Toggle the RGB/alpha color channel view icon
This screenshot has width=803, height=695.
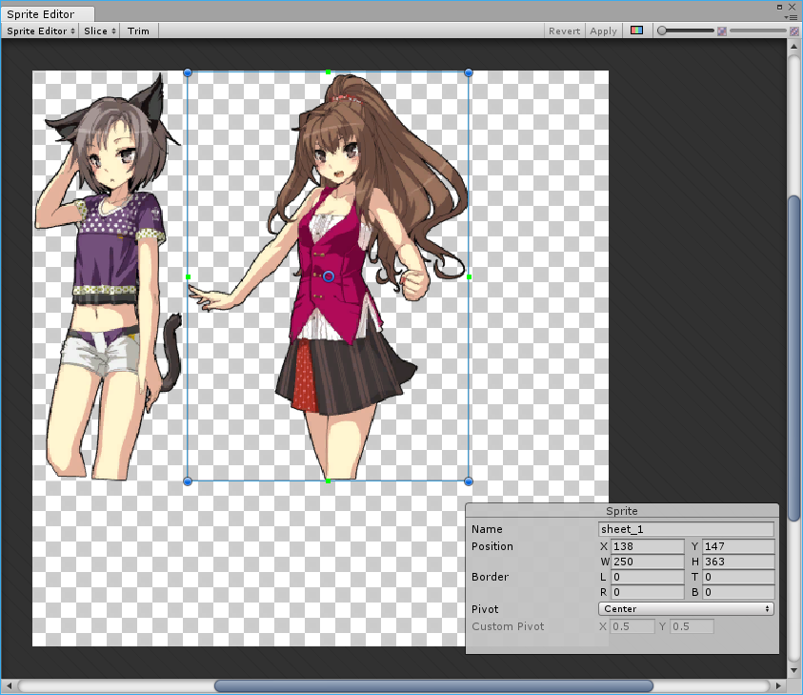[x=636, y=31]
